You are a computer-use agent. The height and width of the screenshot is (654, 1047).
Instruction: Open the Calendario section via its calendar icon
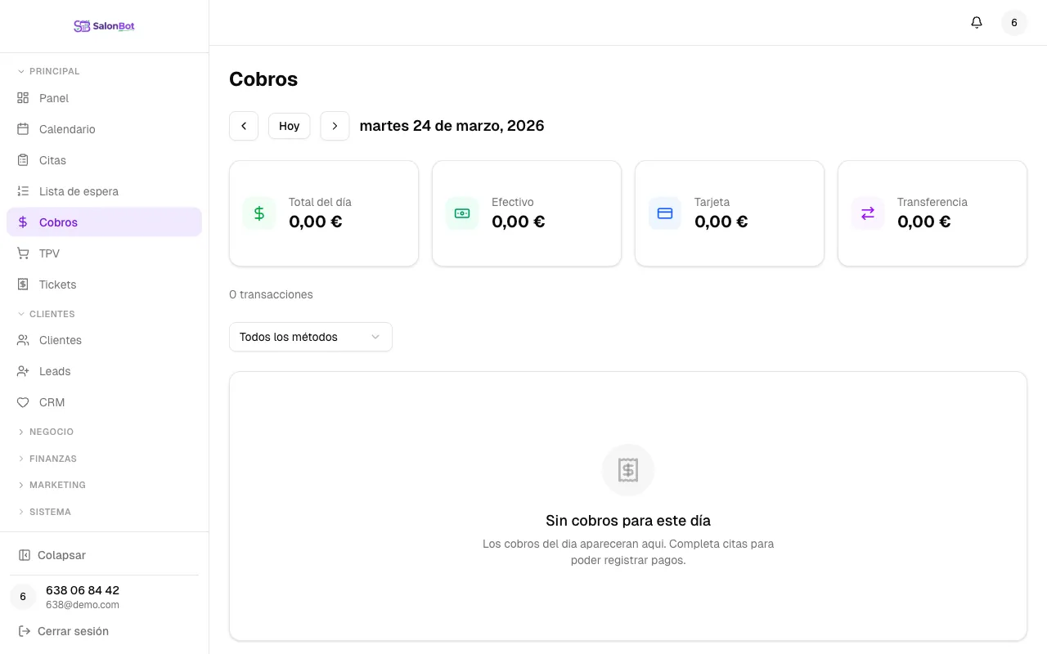[23, 129]
